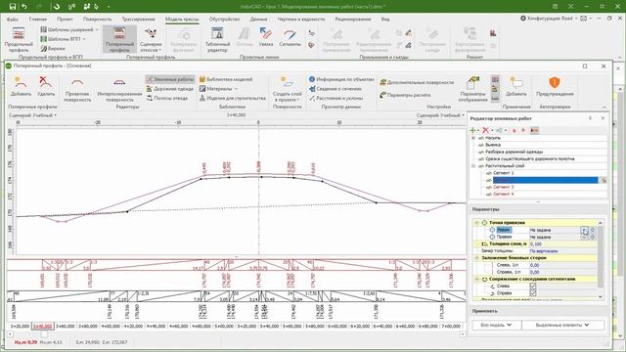The image size is (626, 352).
Task: Click the undo arrow in title bar
Action: coord(24,7)
